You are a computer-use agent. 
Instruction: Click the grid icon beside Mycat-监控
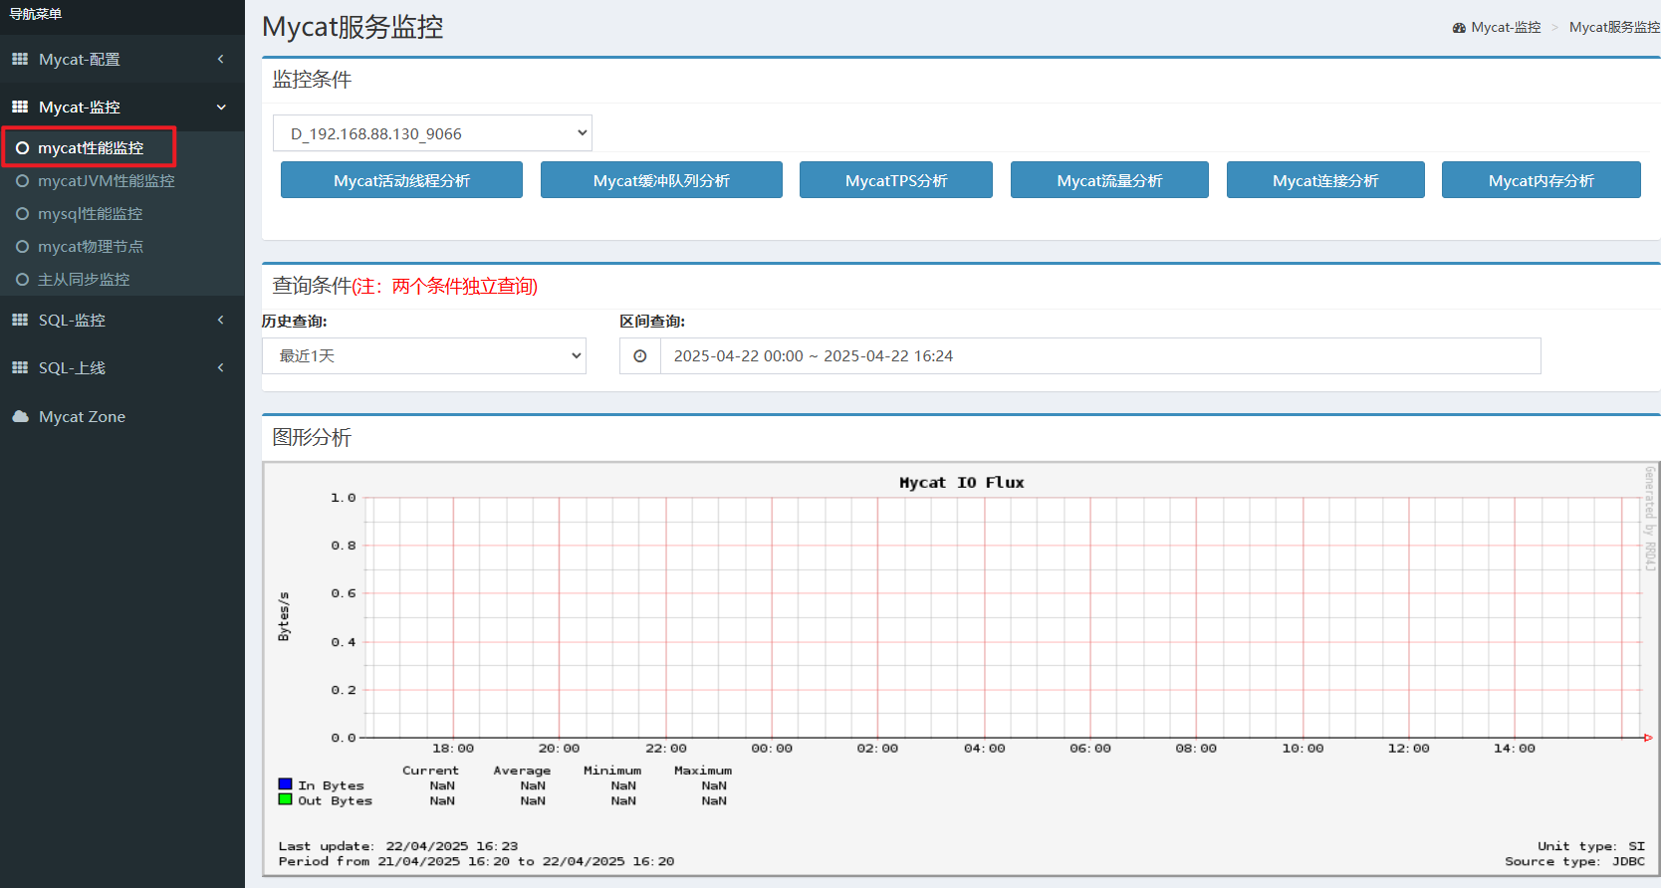coord(20,108)
